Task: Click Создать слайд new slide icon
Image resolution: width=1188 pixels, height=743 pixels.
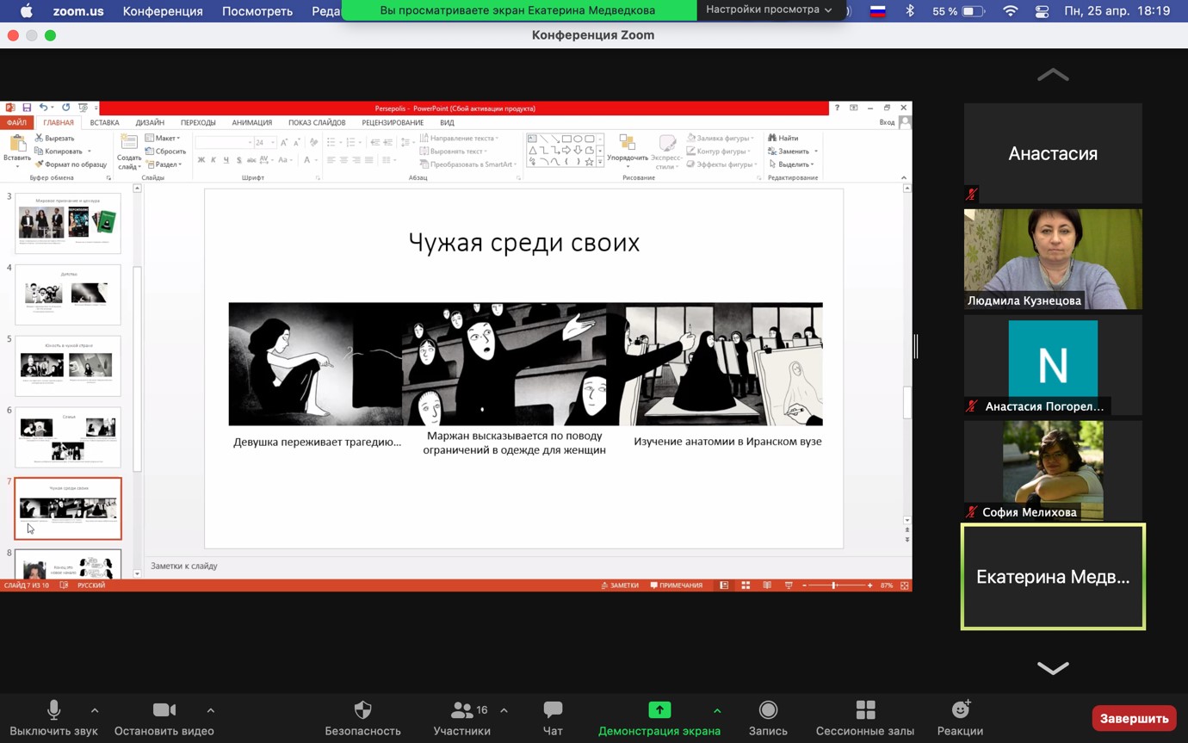Action: 129,143
